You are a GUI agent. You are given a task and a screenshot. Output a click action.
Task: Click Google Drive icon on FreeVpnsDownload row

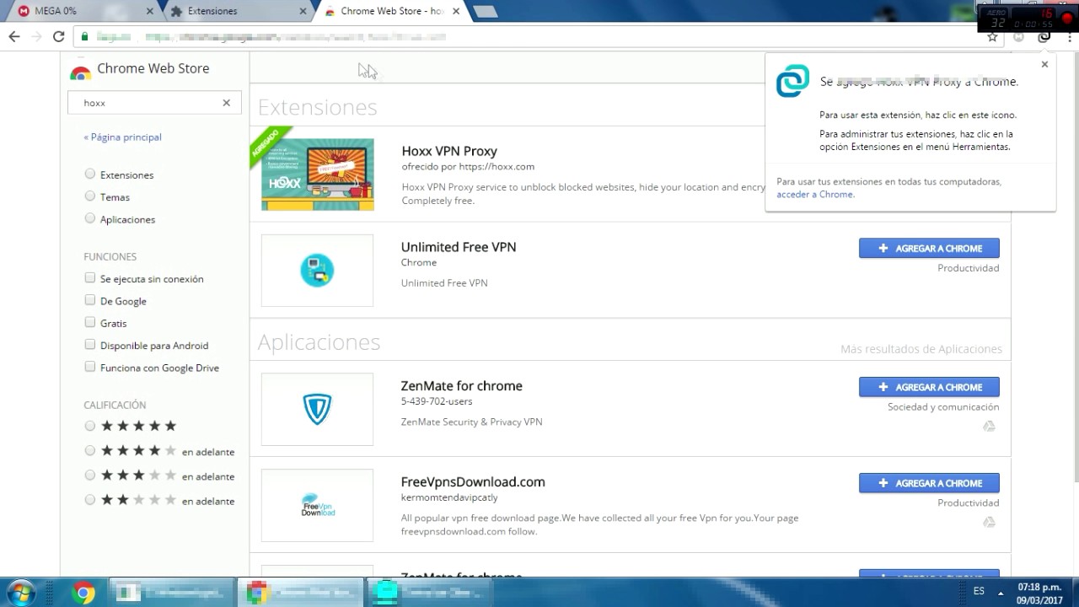click(990, 523)
